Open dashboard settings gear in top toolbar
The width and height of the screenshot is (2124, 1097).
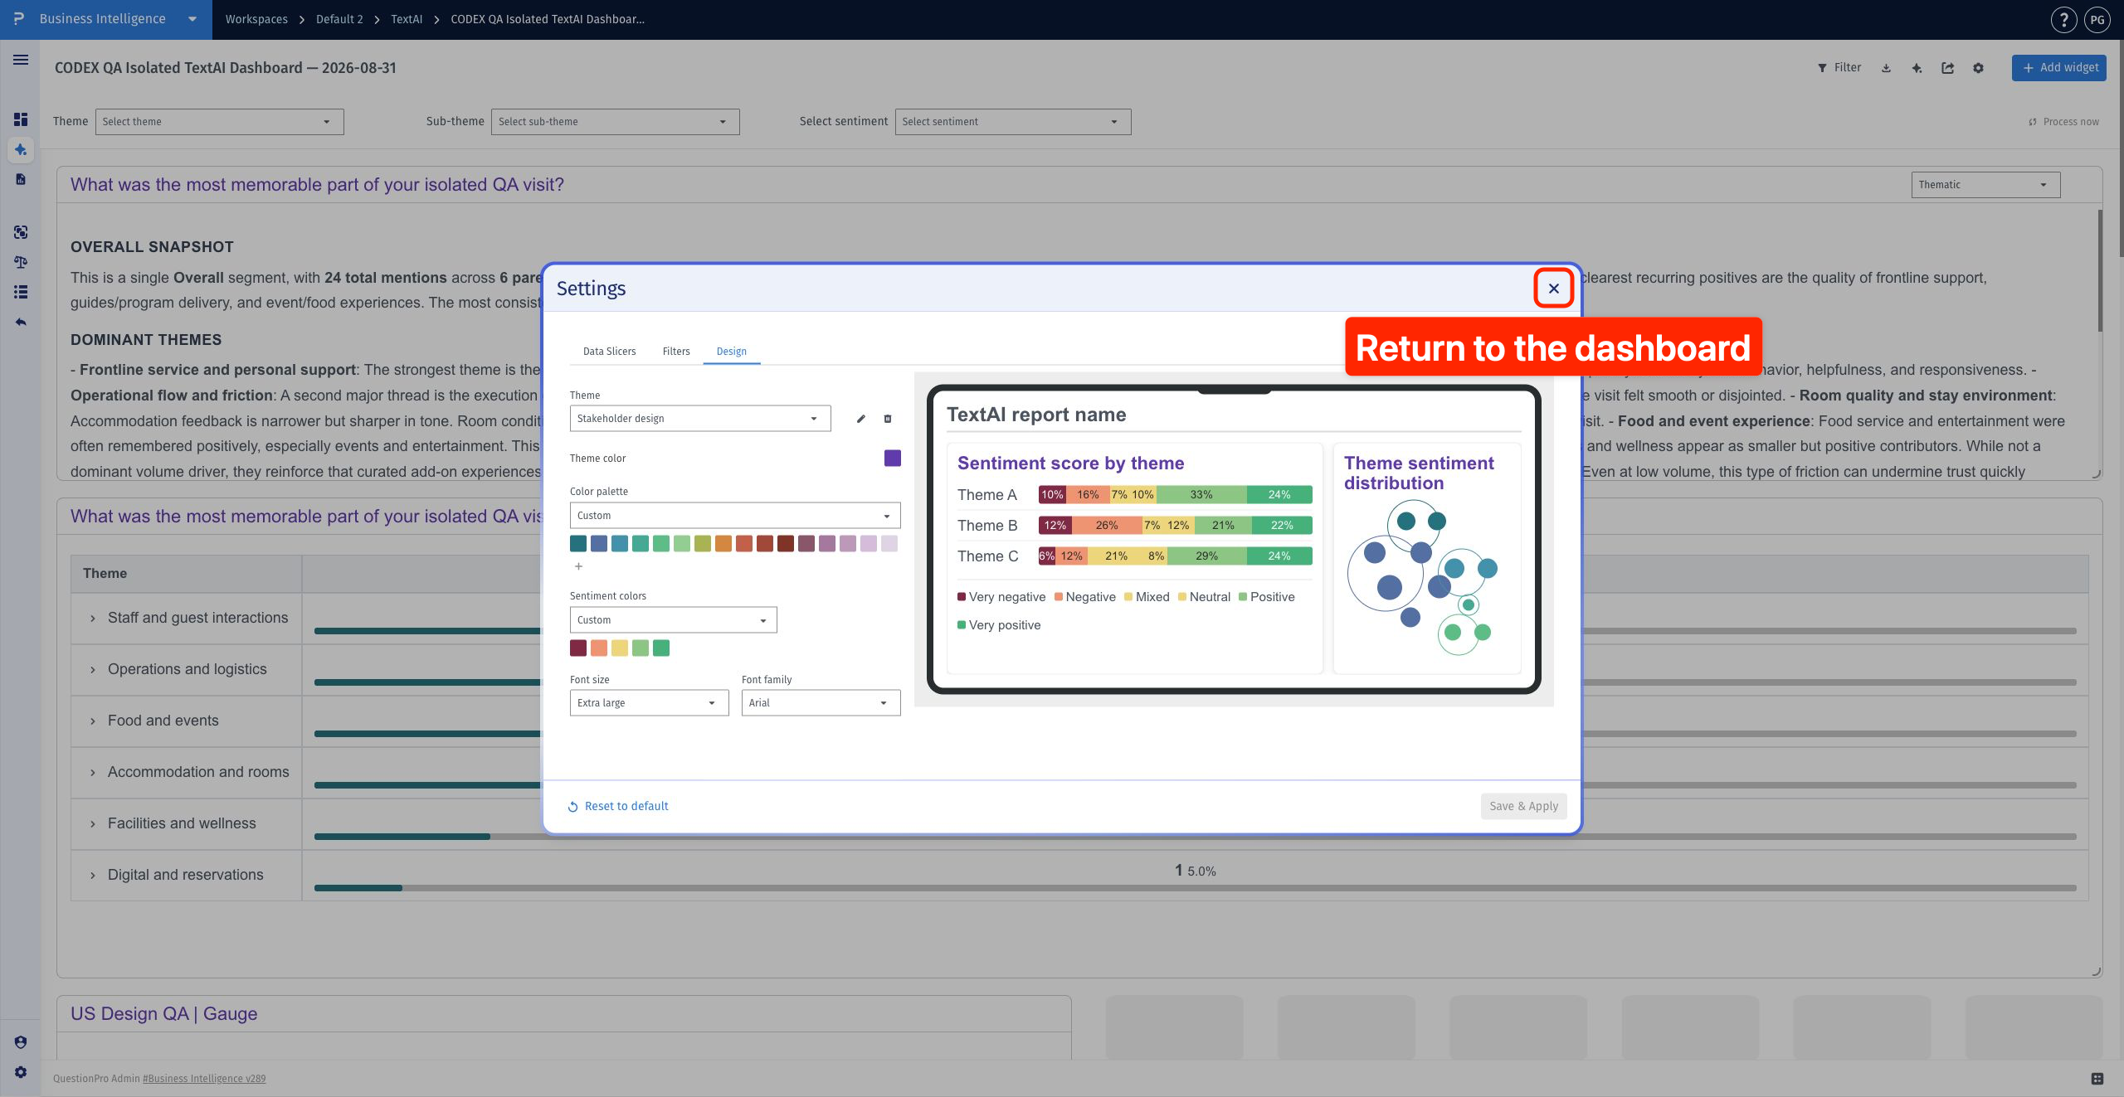1978,68
